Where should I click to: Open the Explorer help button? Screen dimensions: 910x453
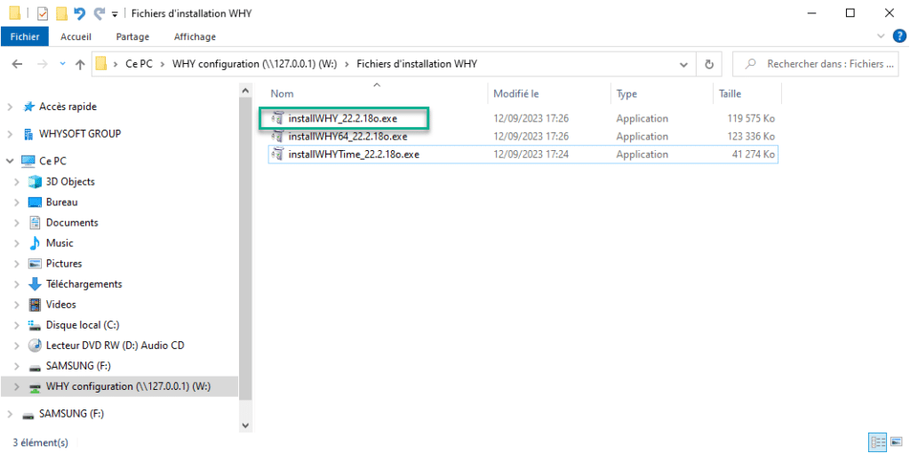(x=899, y=36)
